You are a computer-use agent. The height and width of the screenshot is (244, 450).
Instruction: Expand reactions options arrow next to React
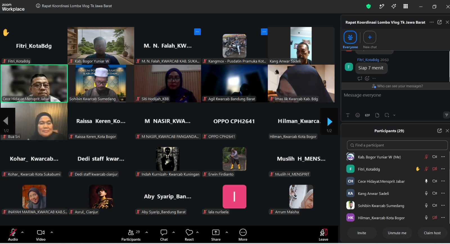197,232
